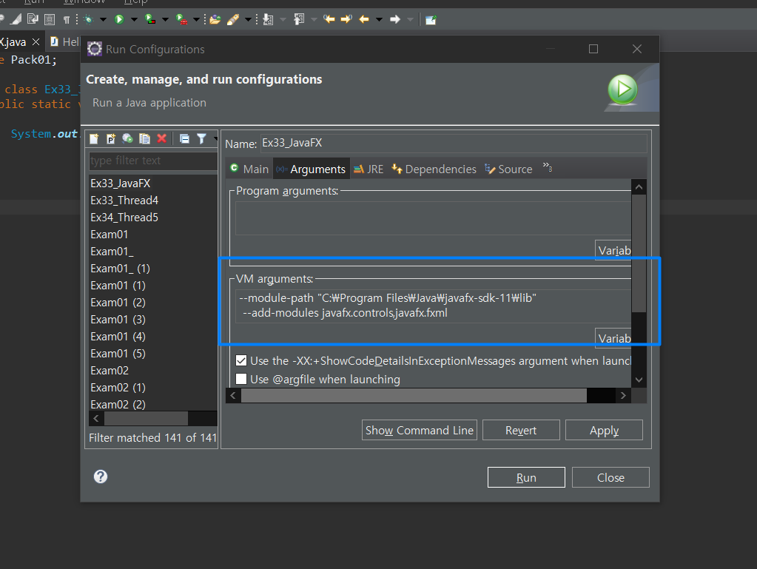
Task: Click the type filter text field
Action: click(x=153, y=161)
